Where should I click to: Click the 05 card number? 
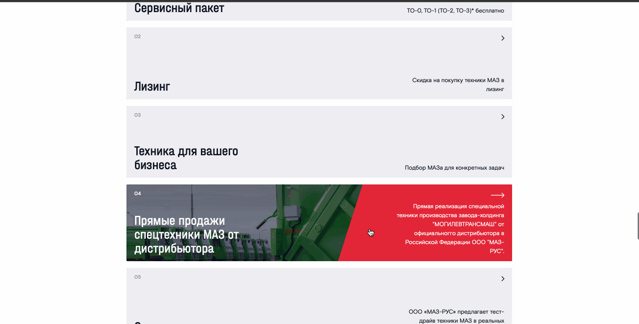(138, 277)
